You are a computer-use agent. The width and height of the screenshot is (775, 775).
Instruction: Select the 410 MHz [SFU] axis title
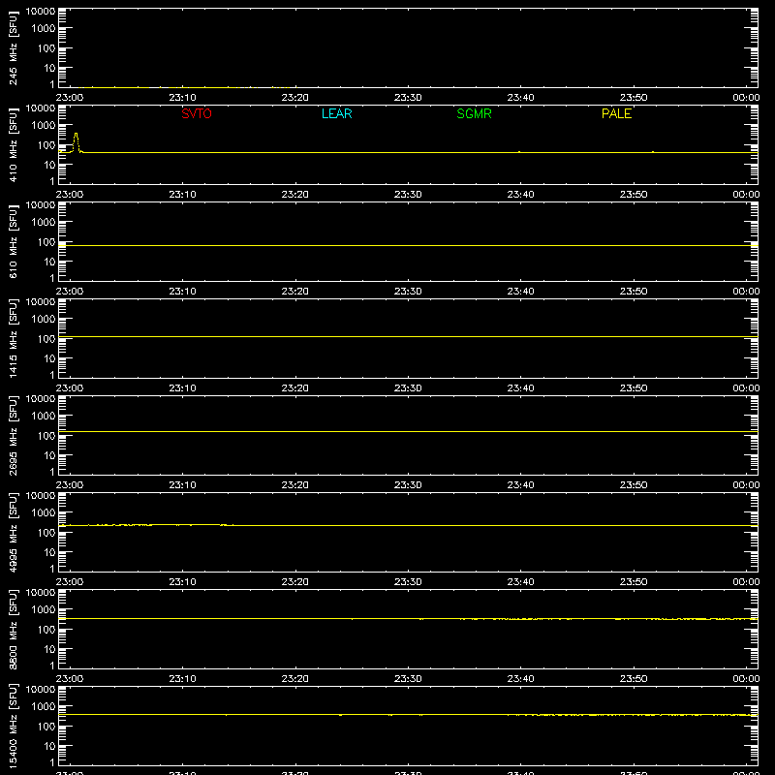[13, 145]
